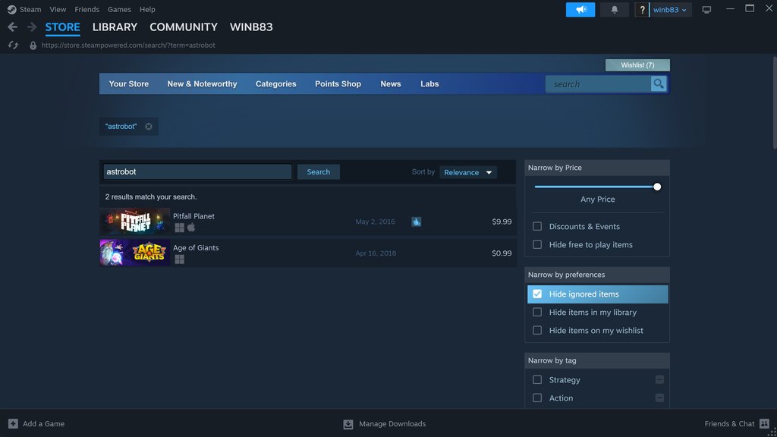777x437 pixels.
Task: Click the store URL address text
Action: [x=128, y=45]
